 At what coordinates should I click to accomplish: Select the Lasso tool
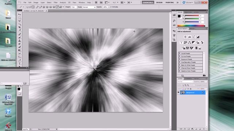tap(19, 21)
